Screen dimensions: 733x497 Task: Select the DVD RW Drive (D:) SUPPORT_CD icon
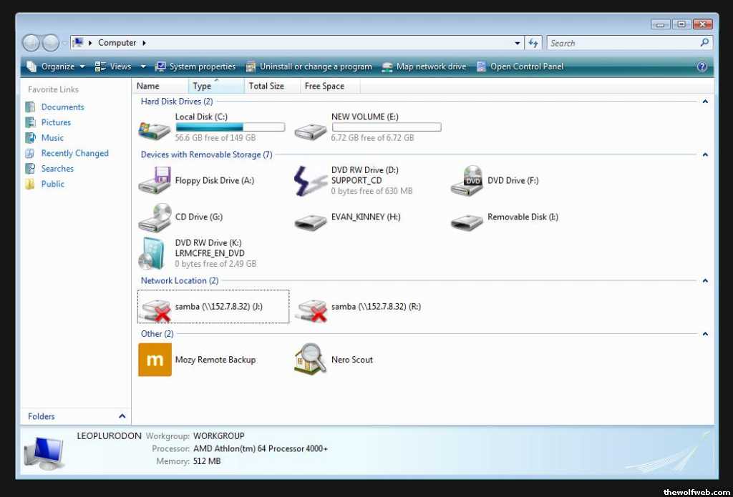pos(311,181)
